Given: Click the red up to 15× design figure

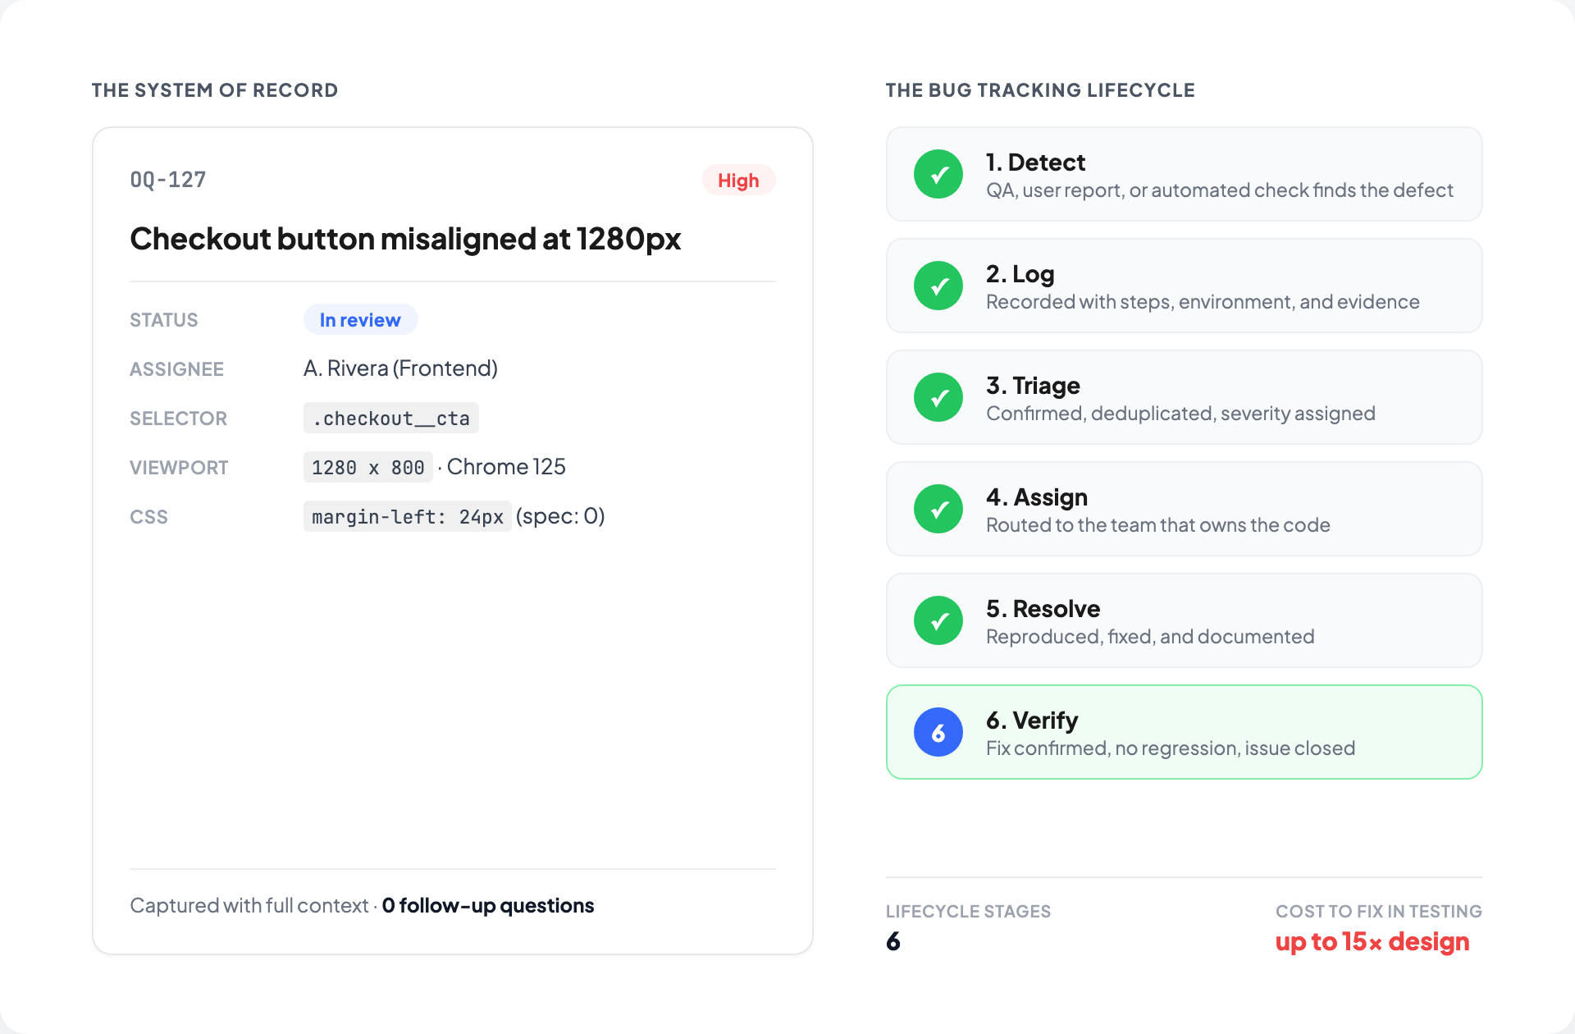Looking at the screenshot, I should 1372,942.
